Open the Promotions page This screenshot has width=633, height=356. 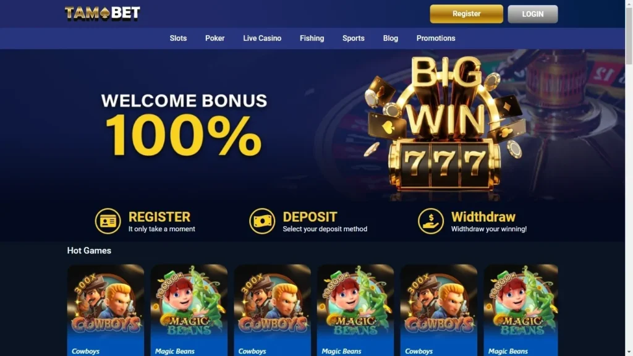[436, 38]
